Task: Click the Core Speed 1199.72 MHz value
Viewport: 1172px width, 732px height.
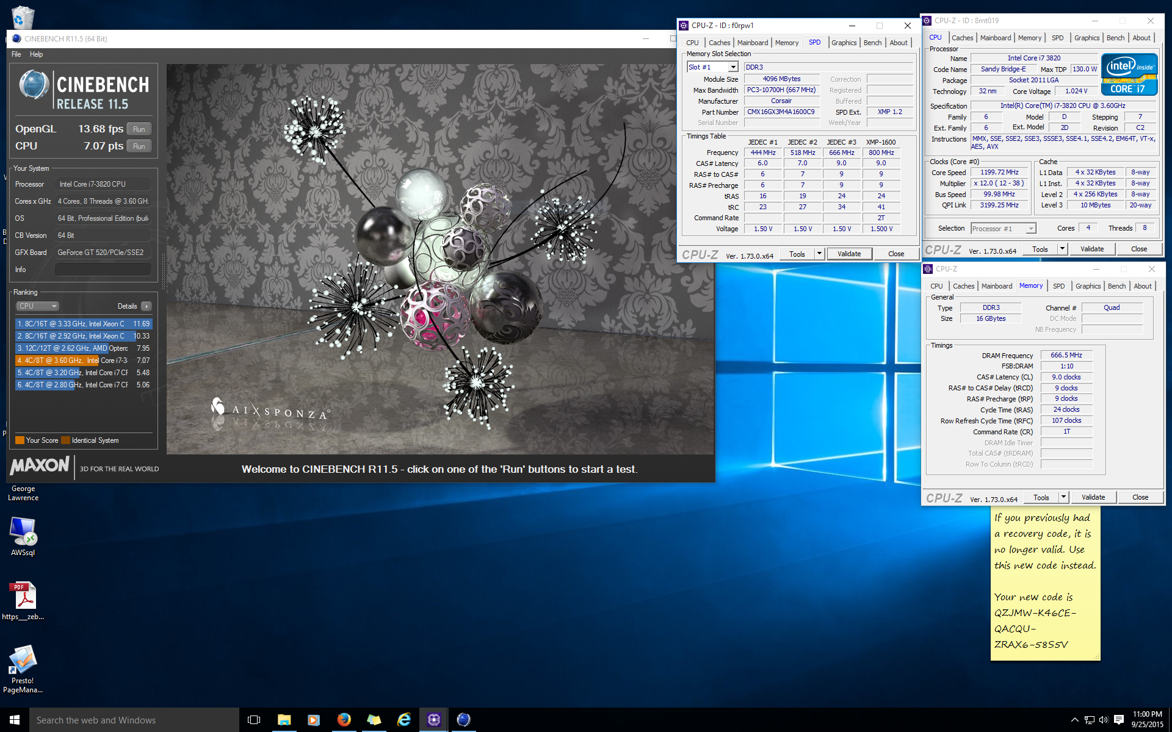Action: click(x=999, y=173)
